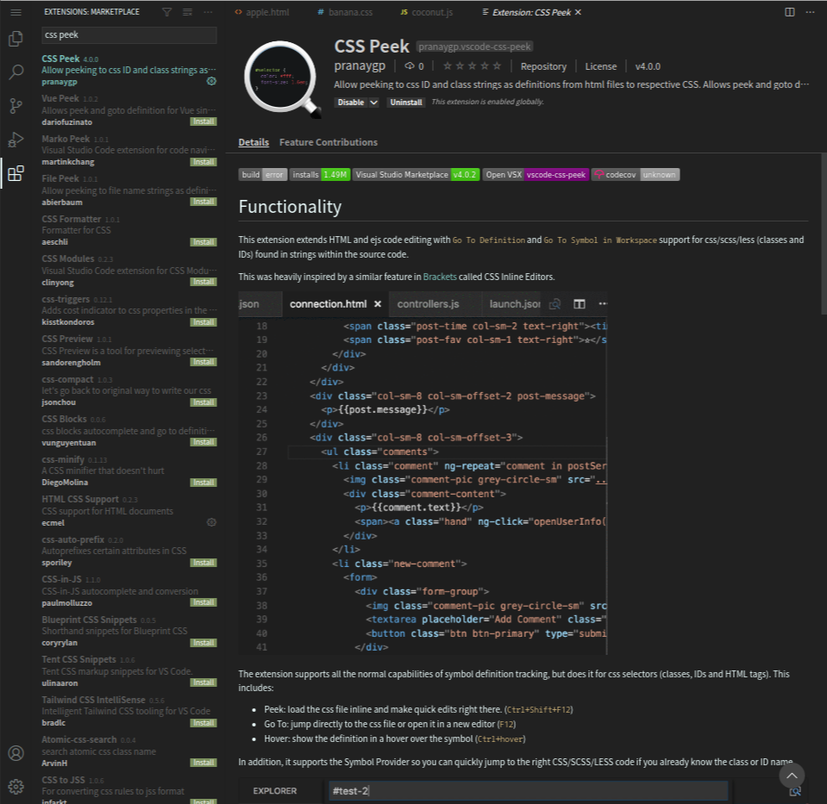Open the Accounts menu icon
The image size is (827, 804).
(16, 753)
